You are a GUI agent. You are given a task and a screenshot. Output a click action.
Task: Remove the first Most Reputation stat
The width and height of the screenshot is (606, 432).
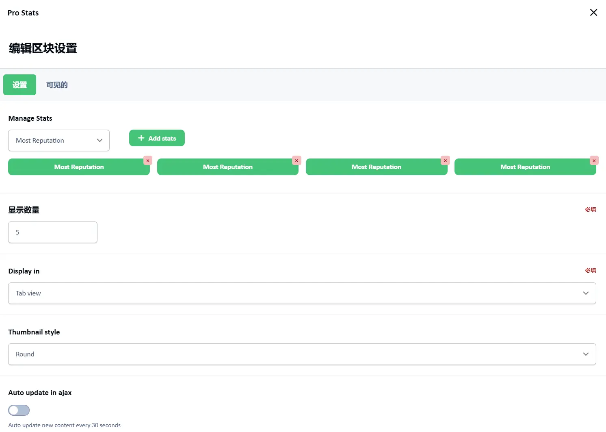click(x=148, y=161)
